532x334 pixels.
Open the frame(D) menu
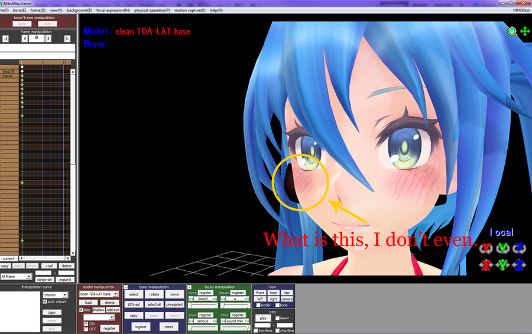(x=38, y=11)
